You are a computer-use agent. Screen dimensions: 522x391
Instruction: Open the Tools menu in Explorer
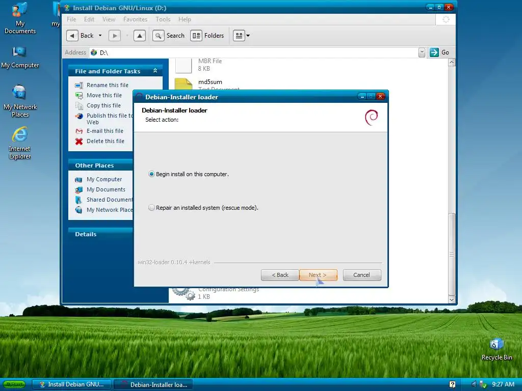163,19
